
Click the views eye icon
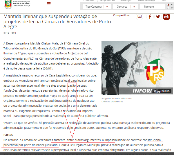[x=5, y=33]
